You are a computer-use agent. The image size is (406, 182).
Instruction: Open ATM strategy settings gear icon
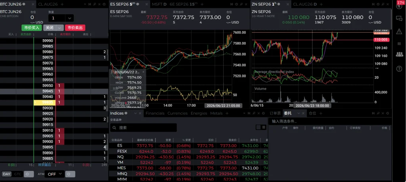[70, 174]
